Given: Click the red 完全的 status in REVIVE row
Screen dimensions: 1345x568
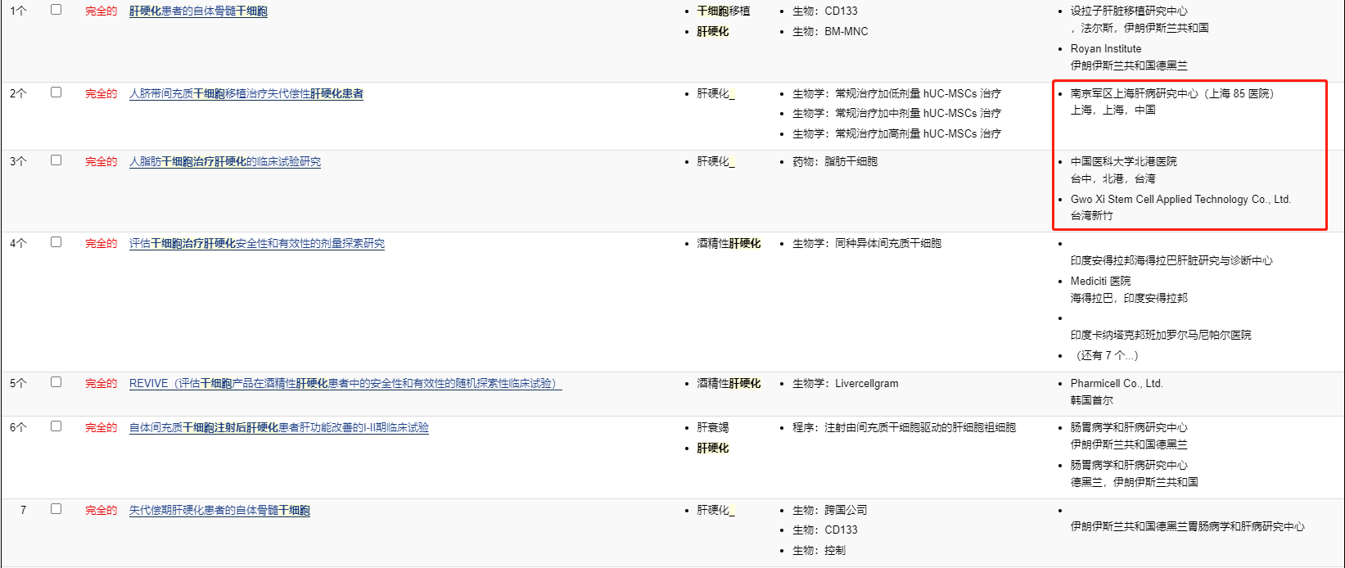Looking at the screenshot, I should [101, 384].
